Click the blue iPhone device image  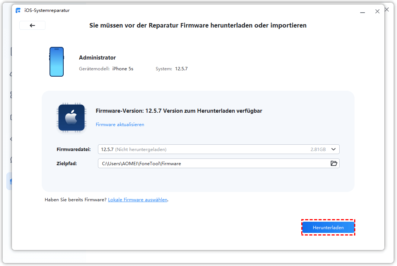click(x=57, y=62)
